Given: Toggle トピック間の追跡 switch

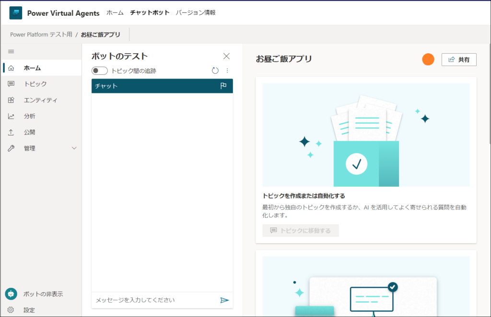Looking at the screenshot, I should click(100, 71).
